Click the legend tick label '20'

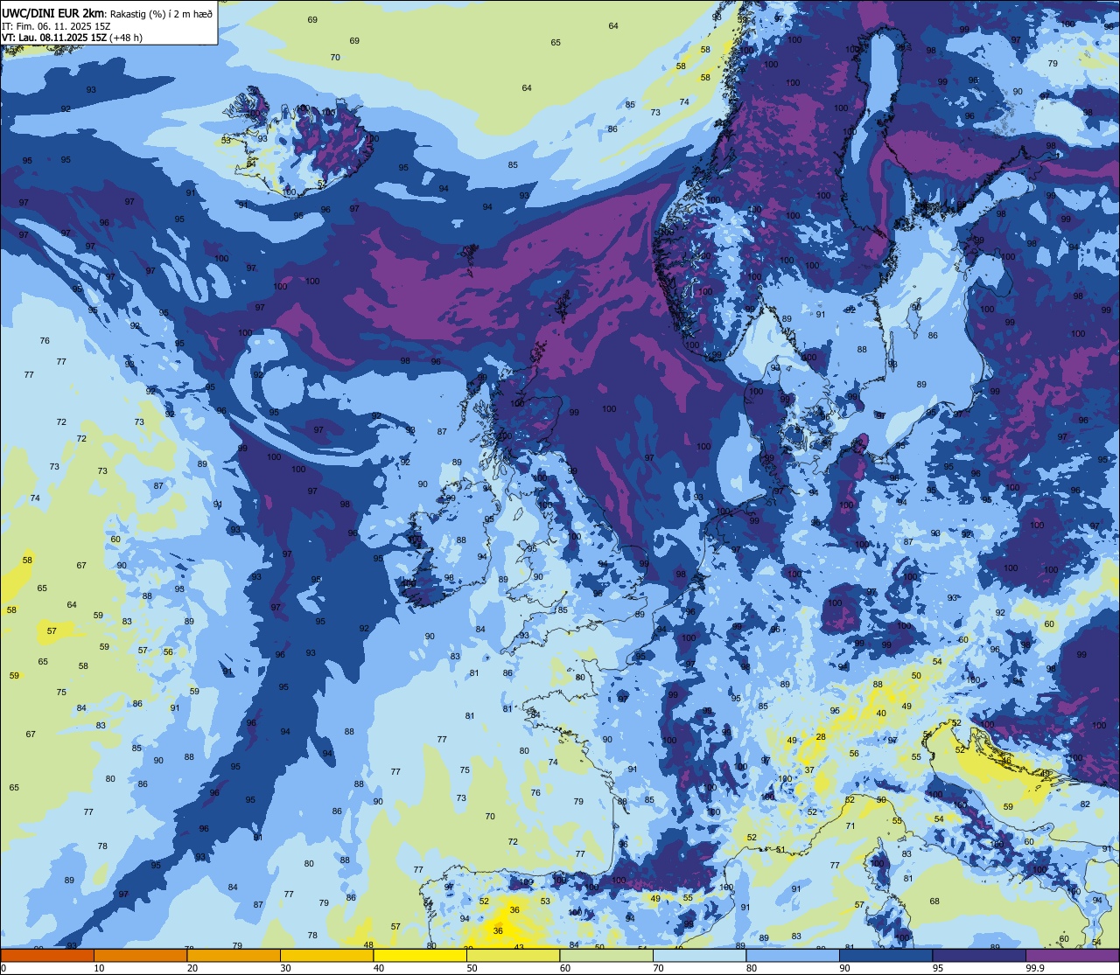192,968
